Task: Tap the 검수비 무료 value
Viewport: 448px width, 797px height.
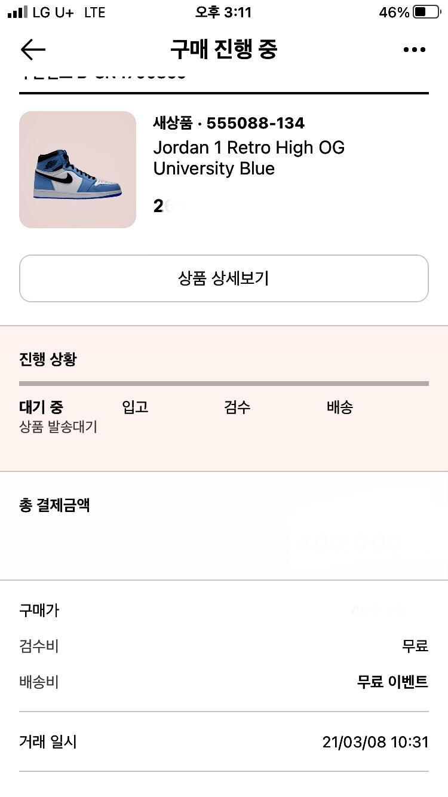Action: 415,646
